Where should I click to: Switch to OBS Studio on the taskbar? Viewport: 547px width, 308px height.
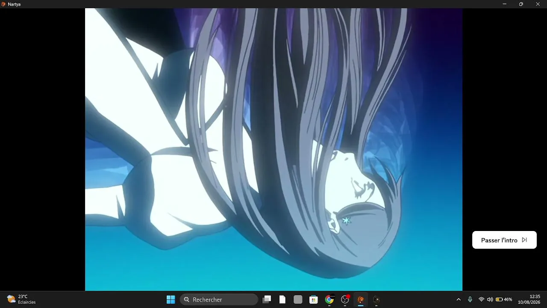(345, 299)
